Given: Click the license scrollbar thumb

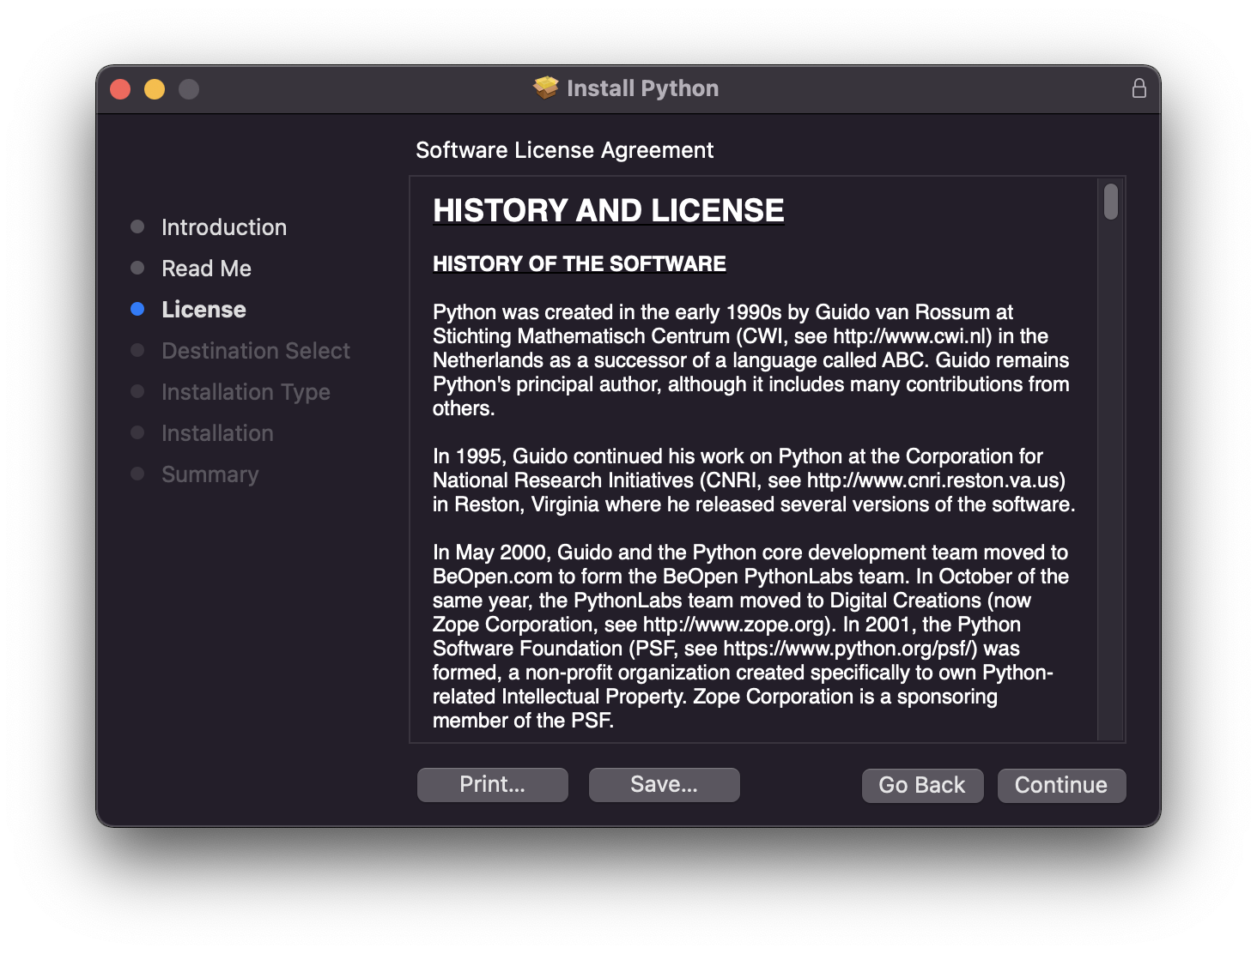Looking at the screenshot, I should pyautogui.click(x=1111, y=202).
